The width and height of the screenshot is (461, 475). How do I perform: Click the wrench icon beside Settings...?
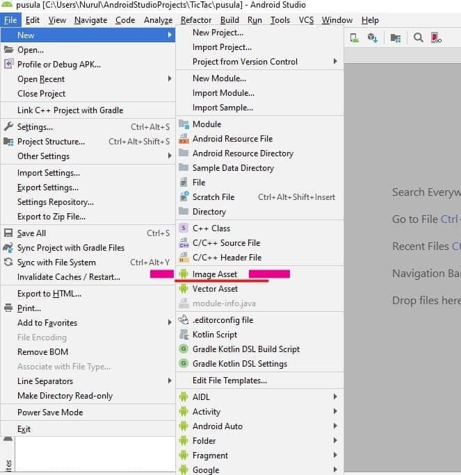coord(8,126)
